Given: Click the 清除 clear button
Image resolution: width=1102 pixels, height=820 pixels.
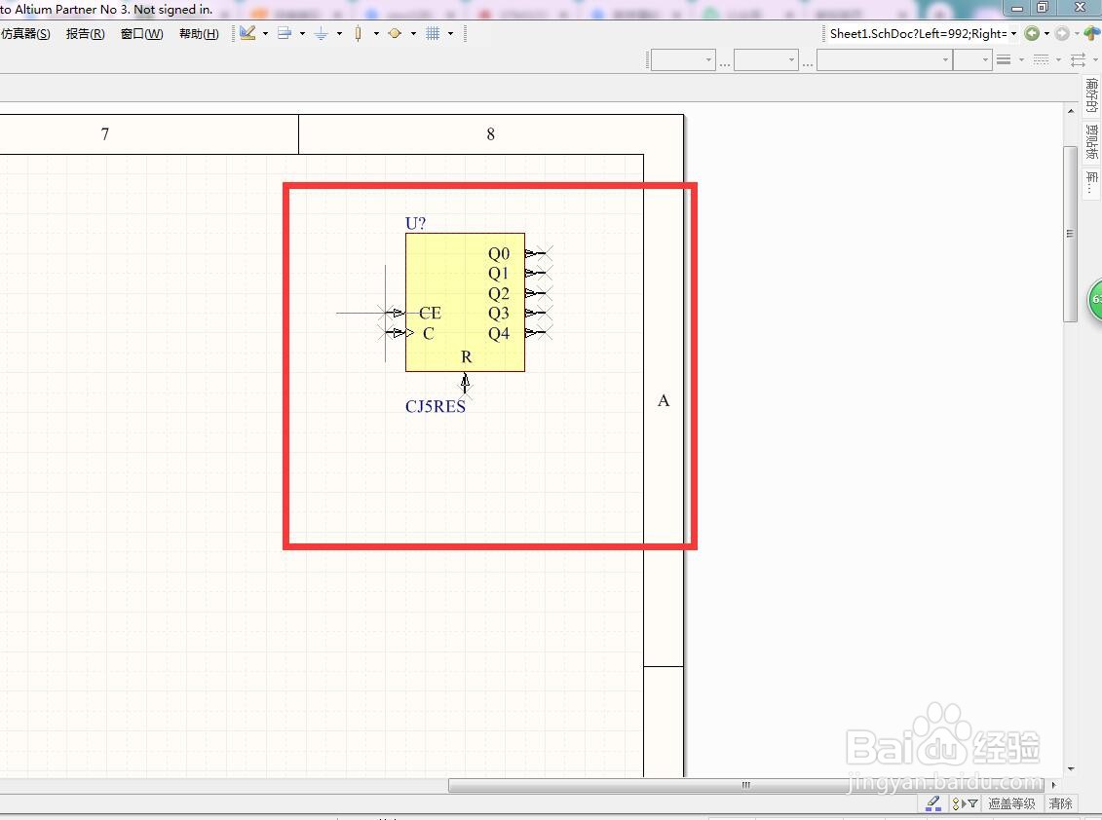Looking at the screenshot, I should [1060, 803].
